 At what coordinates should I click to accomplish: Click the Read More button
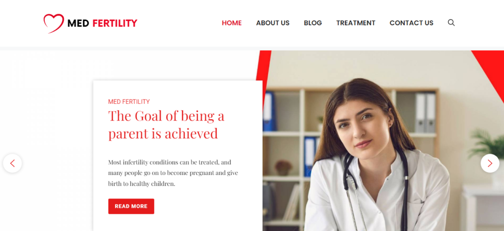click(131, 206)
